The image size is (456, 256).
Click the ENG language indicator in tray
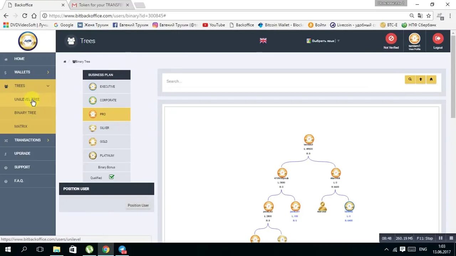(x=423, y=250)
